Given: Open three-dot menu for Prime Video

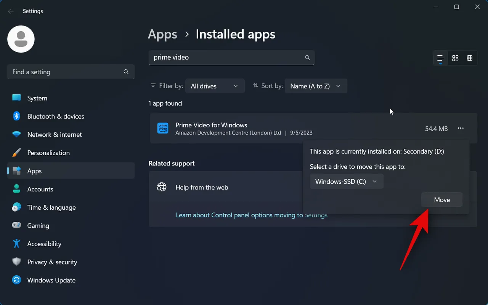Looking at the screenshot, I should pos(461,128).
